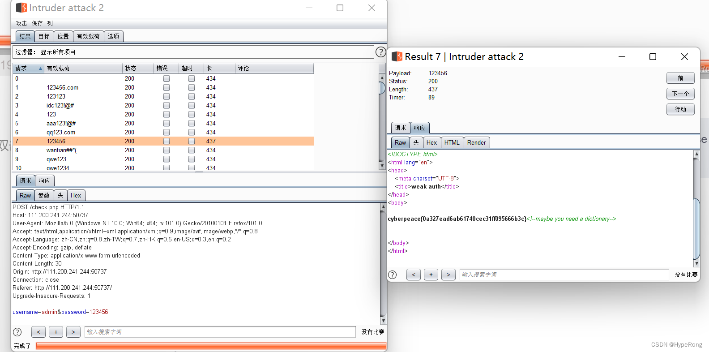Screen dimensions: 709x352
Task: Sort results by 评论 column header
Action: pos(274,69)
